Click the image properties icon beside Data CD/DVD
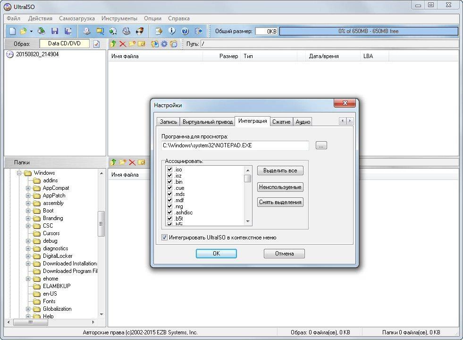Screen dimensions: 463x340 (96, 44)
